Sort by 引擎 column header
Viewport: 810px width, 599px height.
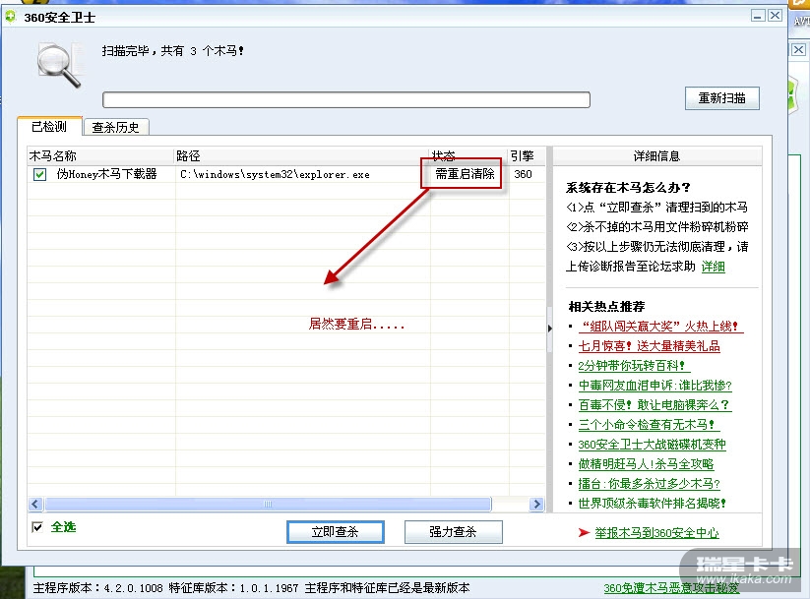[x=527, y=156]
